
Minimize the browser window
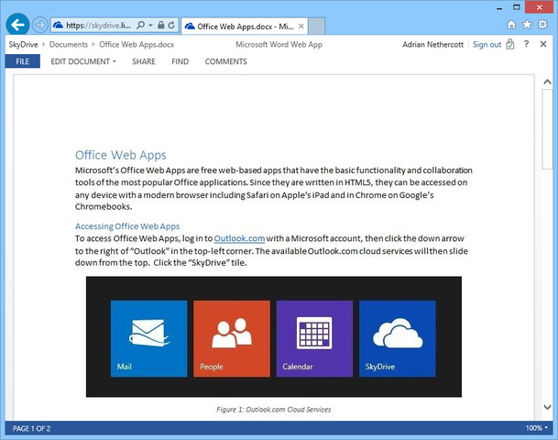(499, 8)
